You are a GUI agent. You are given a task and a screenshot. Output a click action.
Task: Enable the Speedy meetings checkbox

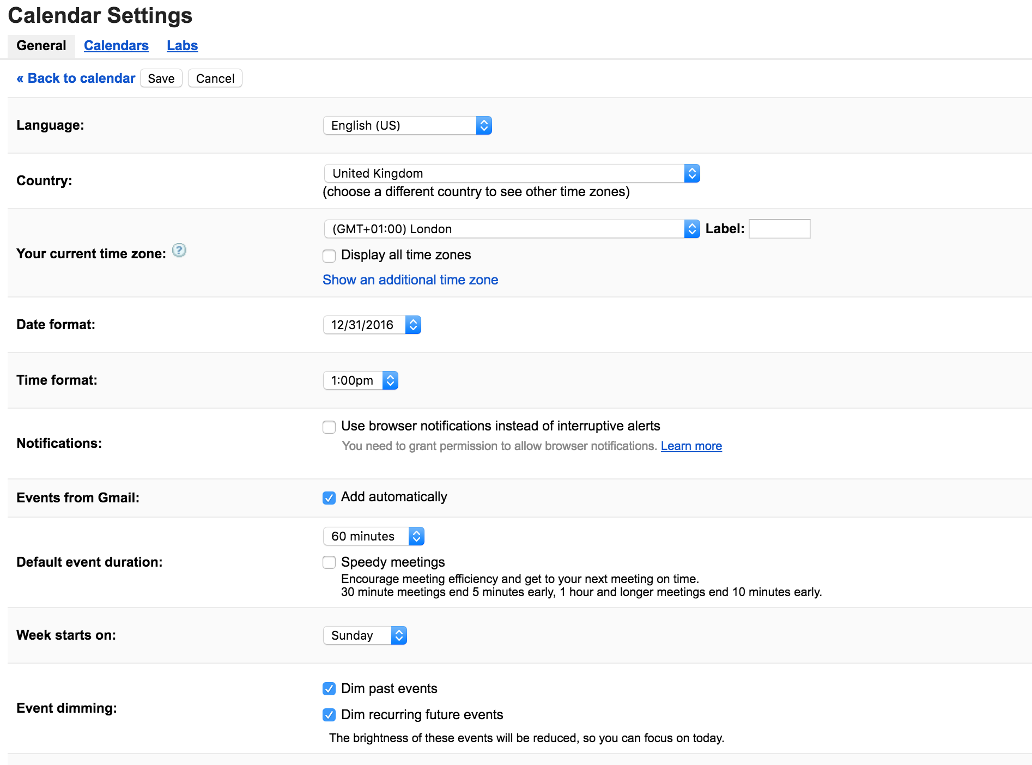click(x=329, y=562)
